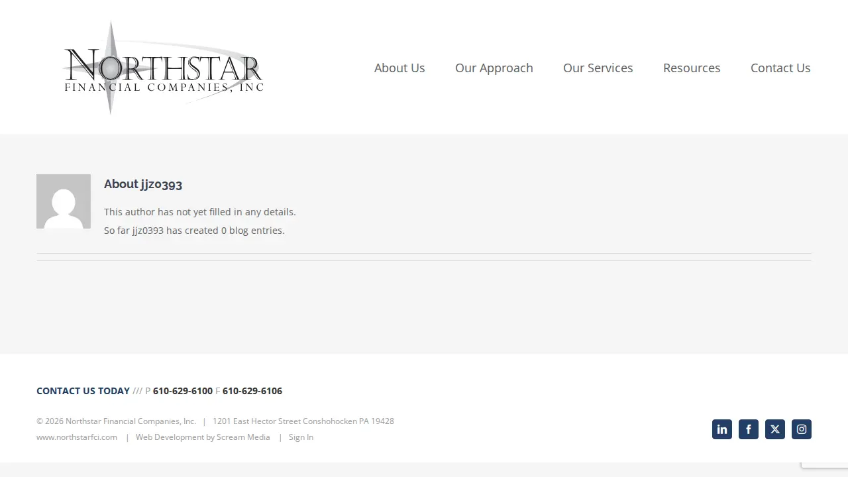Open the LinkedIn social icon
The height and width of the screenshot is (477, 848).
coord(722,429)
